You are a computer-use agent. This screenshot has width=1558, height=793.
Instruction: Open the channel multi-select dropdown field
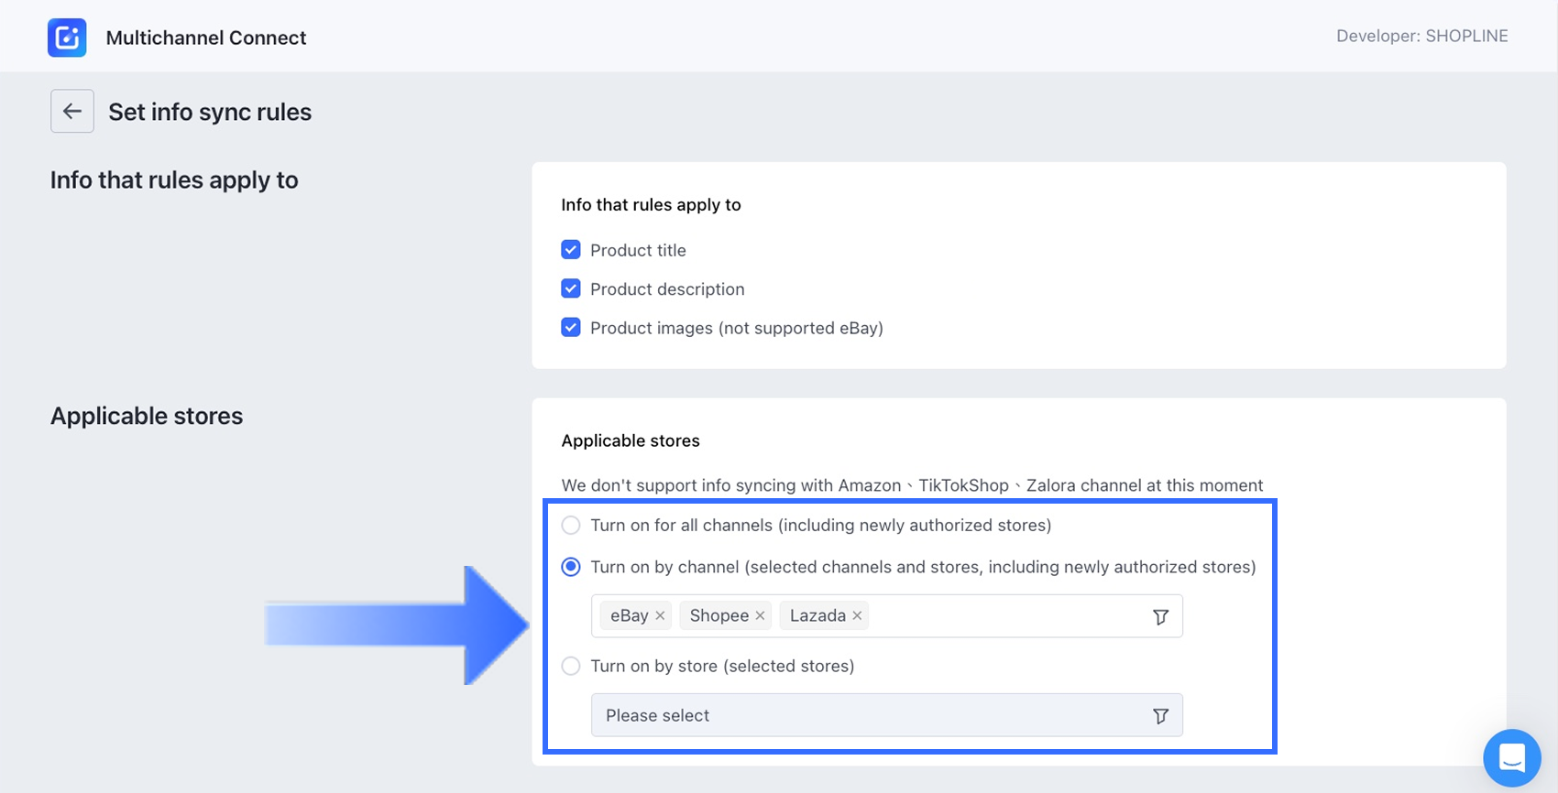click(1008, 616)
